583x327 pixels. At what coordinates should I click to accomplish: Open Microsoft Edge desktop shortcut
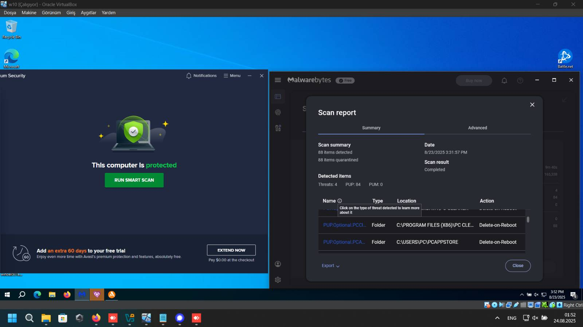tap(11, 58)
